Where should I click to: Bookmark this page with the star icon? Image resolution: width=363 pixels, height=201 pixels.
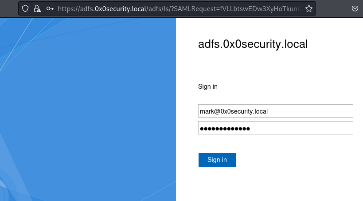(309, 8)
